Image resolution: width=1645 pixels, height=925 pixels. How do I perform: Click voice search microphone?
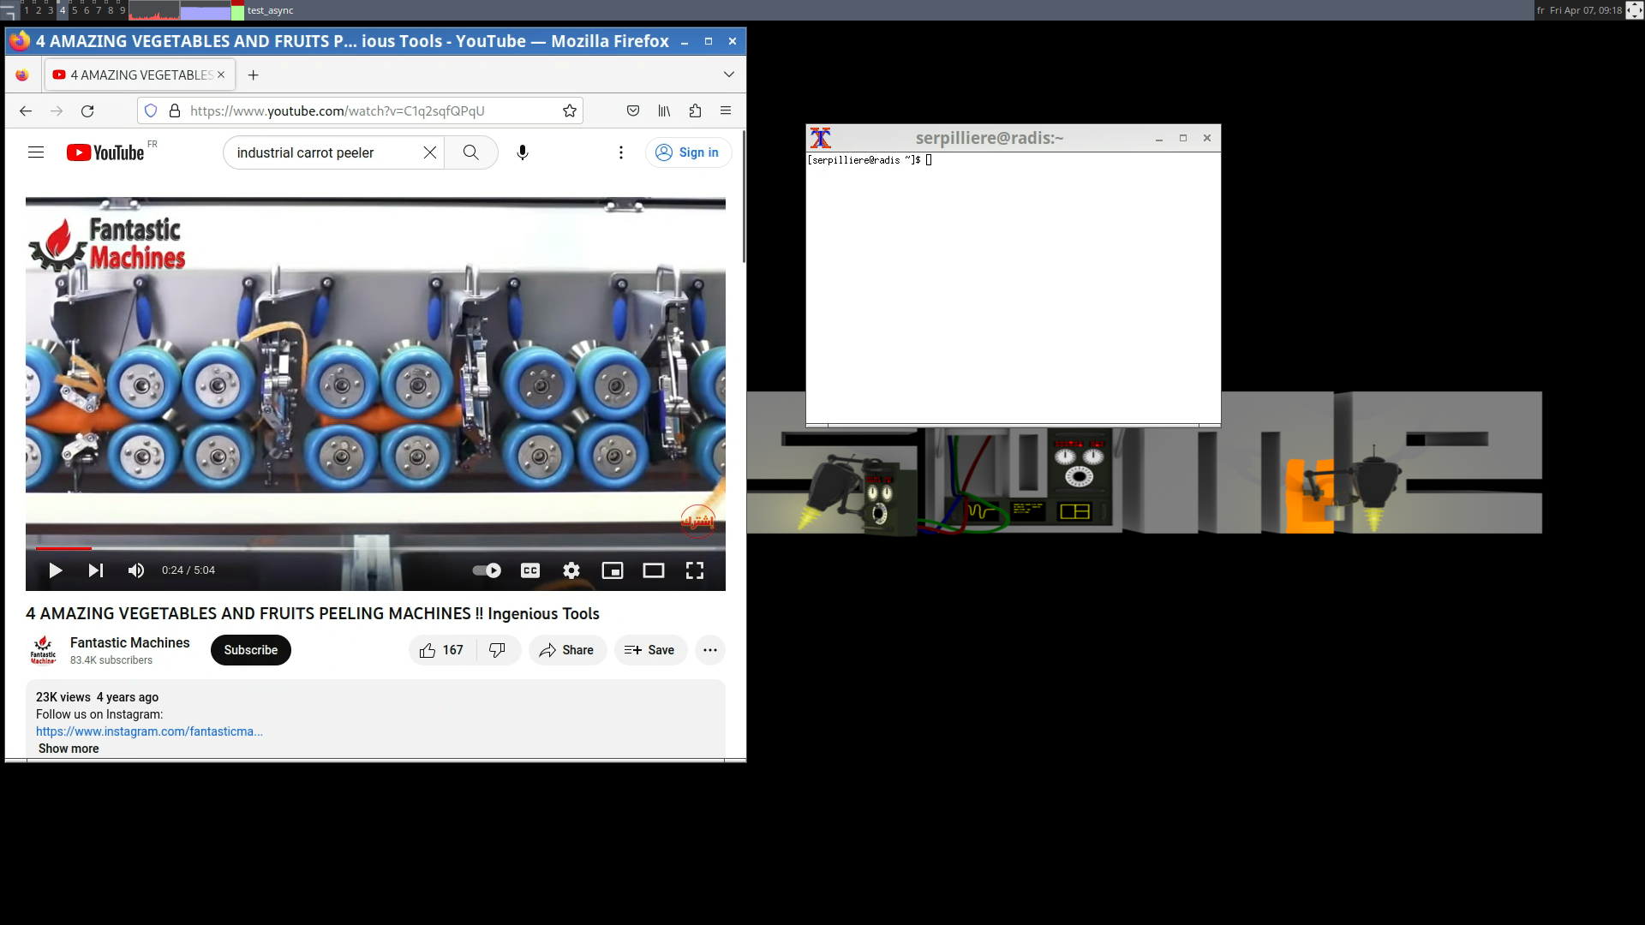tap(523, 152)
